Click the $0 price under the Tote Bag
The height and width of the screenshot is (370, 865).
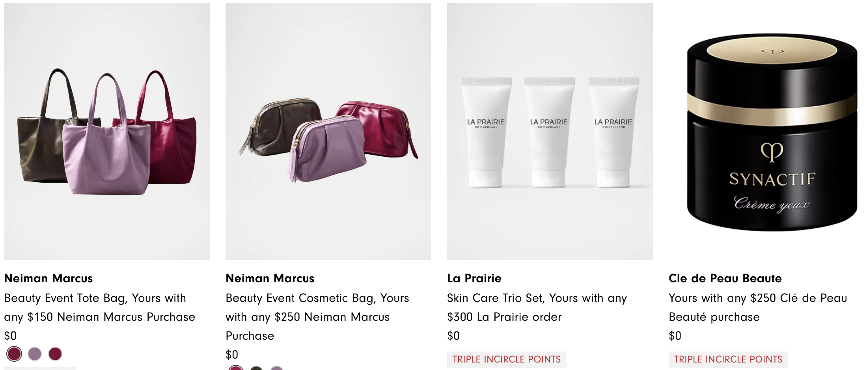[x=10, y=336]
